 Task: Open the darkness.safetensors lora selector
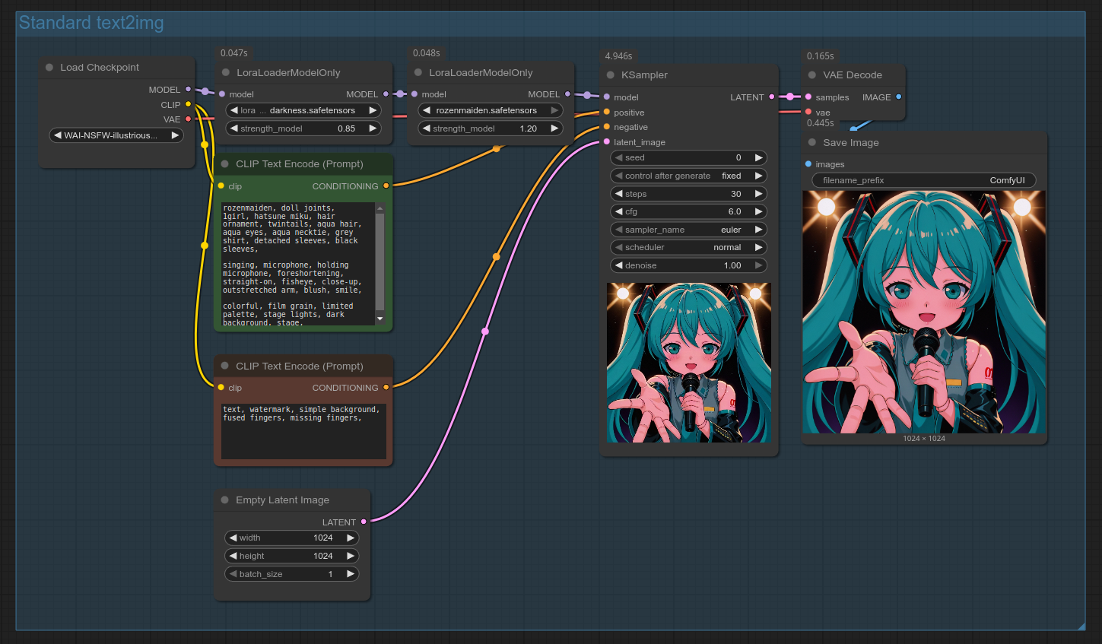click(x=303, y=110)
